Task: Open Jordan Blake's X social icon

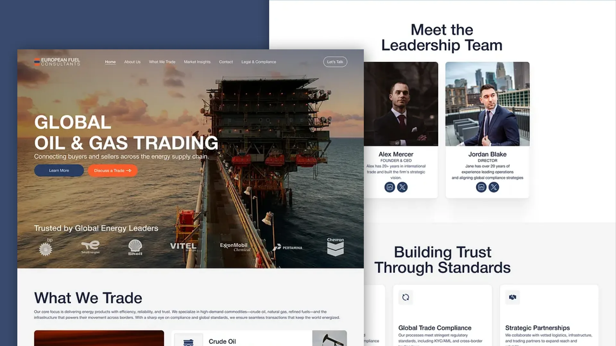Action: [493, 187]
